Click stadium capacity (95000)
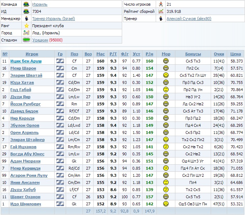 [56, 40]
